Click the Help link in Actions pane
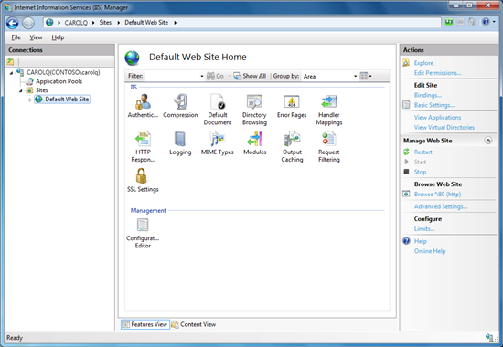 pyautogui.click(x=421, y=241)
